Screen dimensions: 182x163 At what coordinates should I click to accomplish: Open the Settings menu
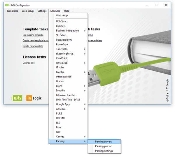(42, 11)
